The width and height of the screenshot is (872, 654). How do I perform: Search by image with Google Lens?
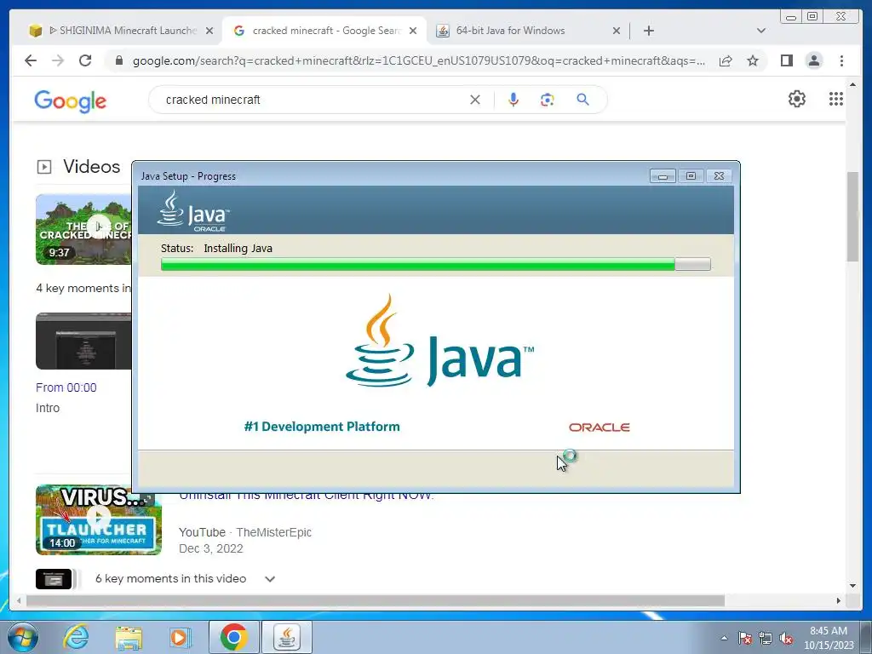click(x=548, y=100)
